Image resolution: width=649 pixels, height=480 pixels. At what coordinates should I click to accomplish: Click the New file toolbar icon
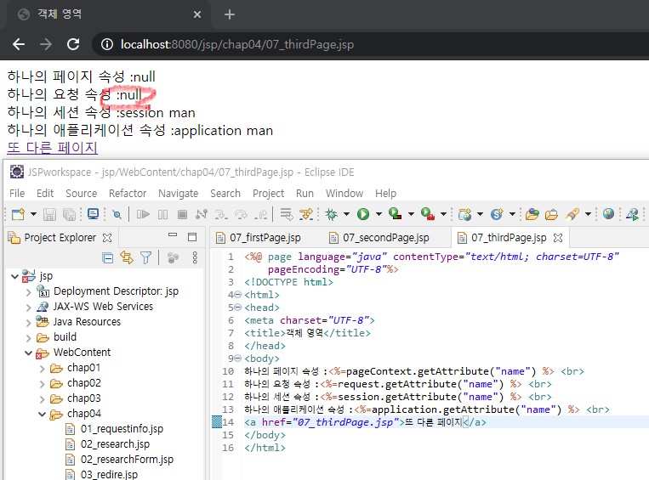coord(18,214)
